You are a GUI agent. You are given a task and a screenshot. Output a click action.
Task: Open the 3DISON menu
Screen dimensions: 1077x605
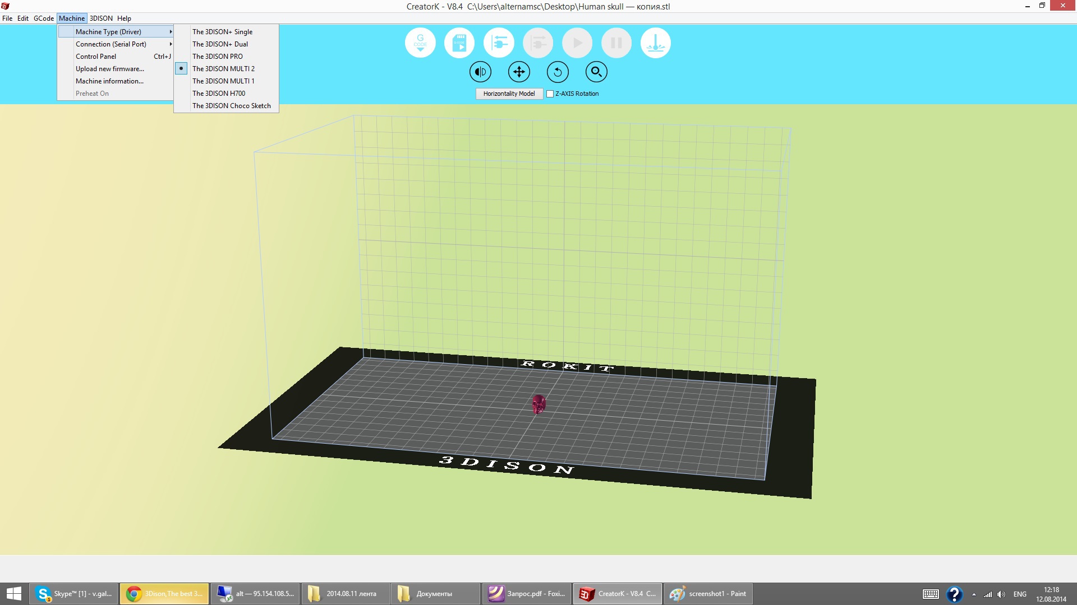pyautogui.click(x=101, y=18)
